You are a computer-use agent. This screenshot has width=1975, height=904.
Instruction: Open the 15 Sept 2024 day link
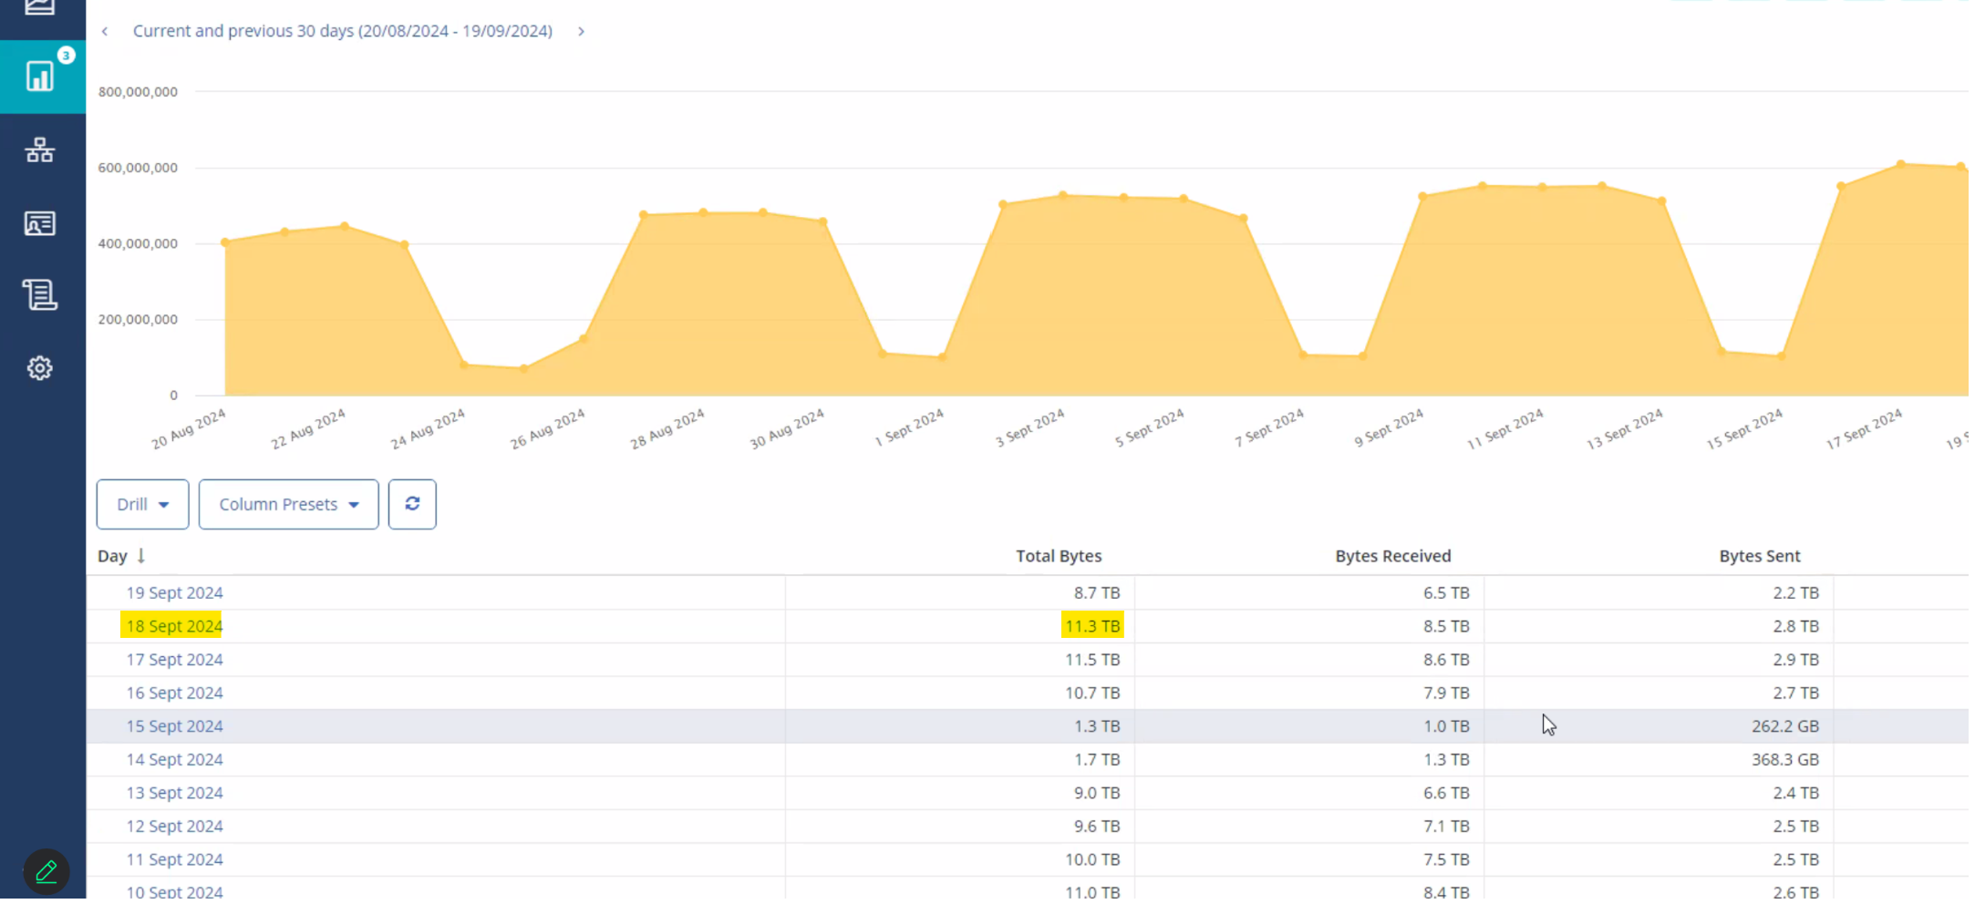(x=175, y=728)
